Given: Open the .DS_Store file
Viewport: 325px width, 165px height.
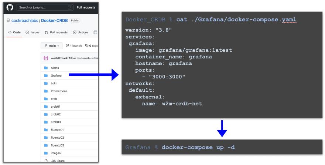Looking at the screenshot, I should 58,161.
